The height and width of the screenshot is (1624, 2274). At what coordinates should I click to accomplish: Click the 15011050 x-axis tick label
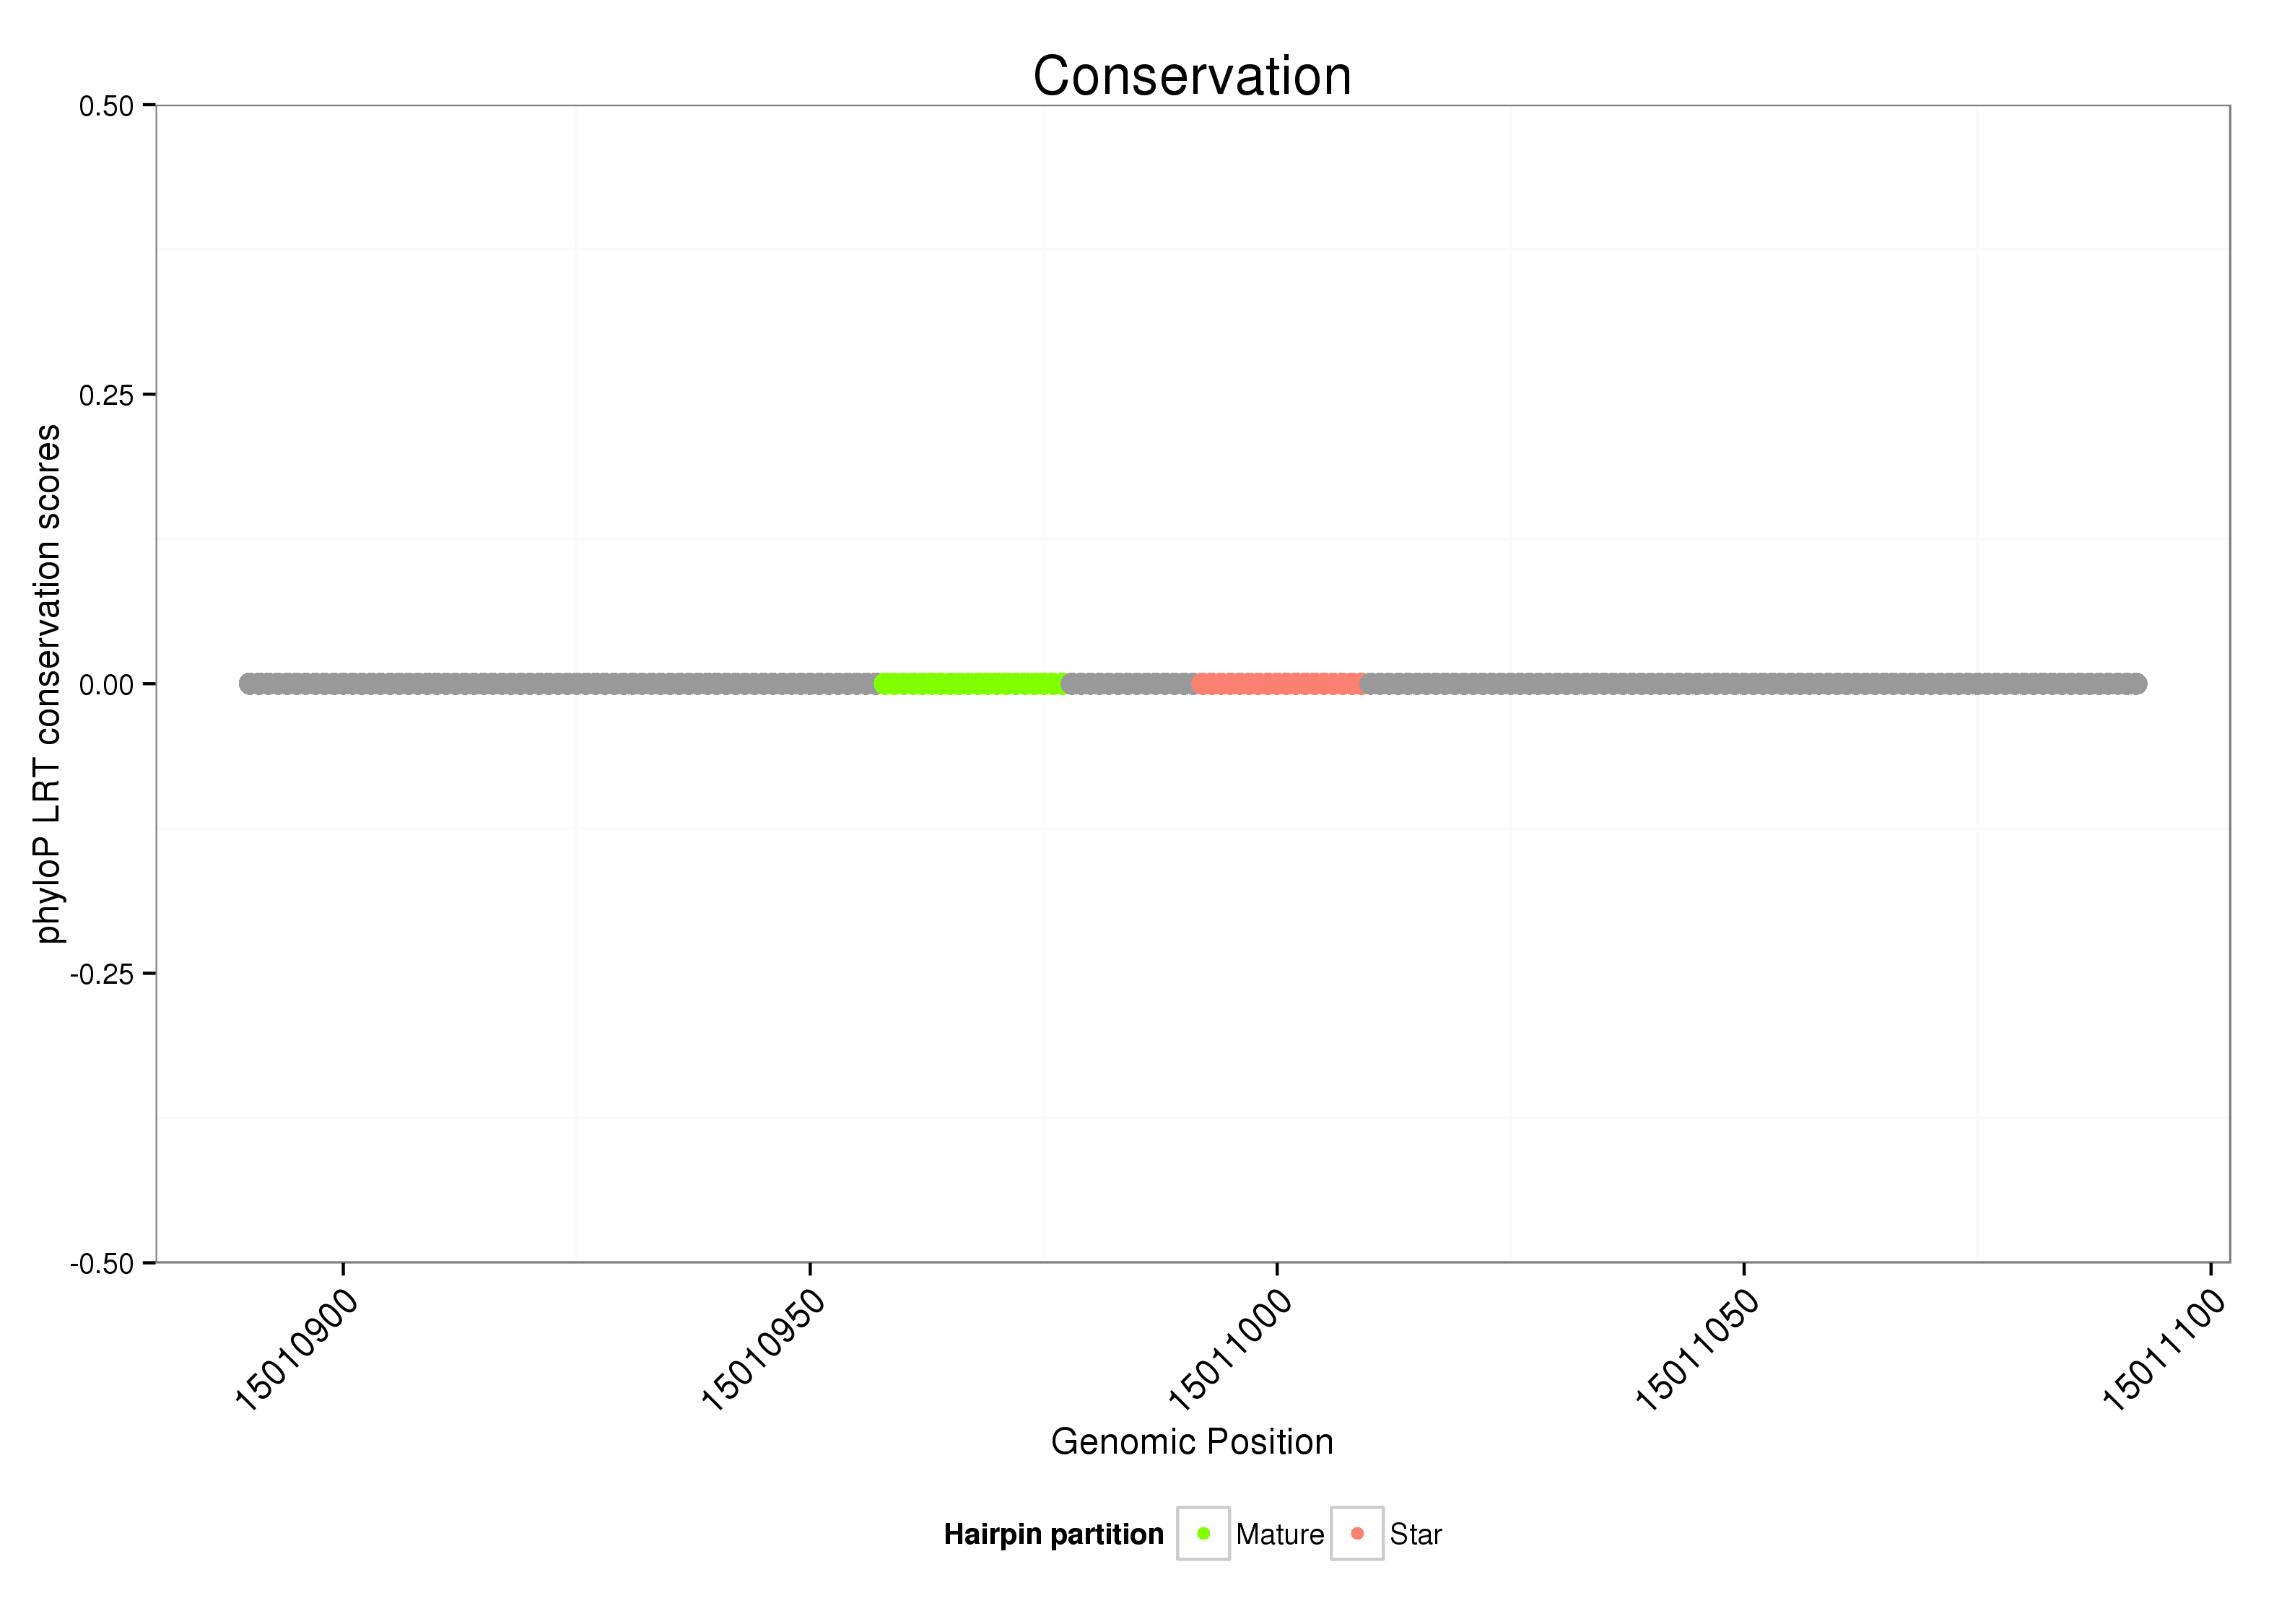1697,1348
